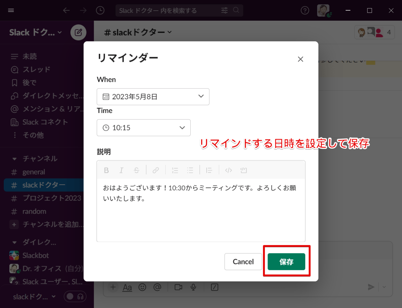Image resolution: width=402 pixels, height=308 pixels.
Task: Click the ordered list icon
Action: (175, 170)
